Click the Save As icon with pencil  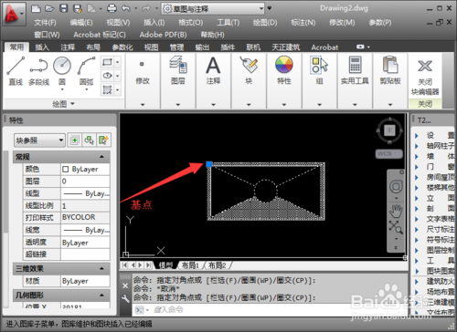coord(78,8)
